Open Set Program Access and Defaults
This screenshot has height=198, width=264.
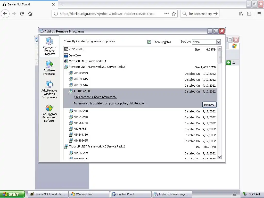click(49, 113)
